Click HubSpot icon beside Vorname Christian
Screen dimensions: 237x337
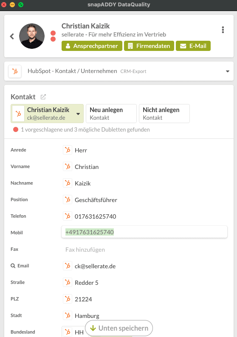click(68, 166)
